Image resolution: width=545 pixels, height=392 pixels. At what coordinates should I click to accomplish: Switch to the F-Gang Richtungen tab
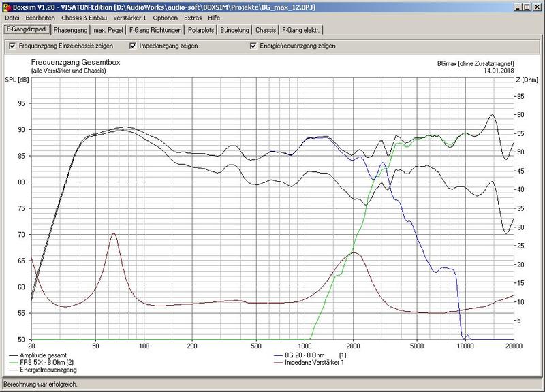click(155, 30)
